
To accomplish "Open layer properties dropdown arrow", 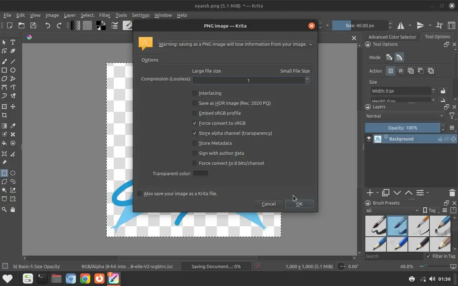I will pyautogui.click(x=427, y=193).
